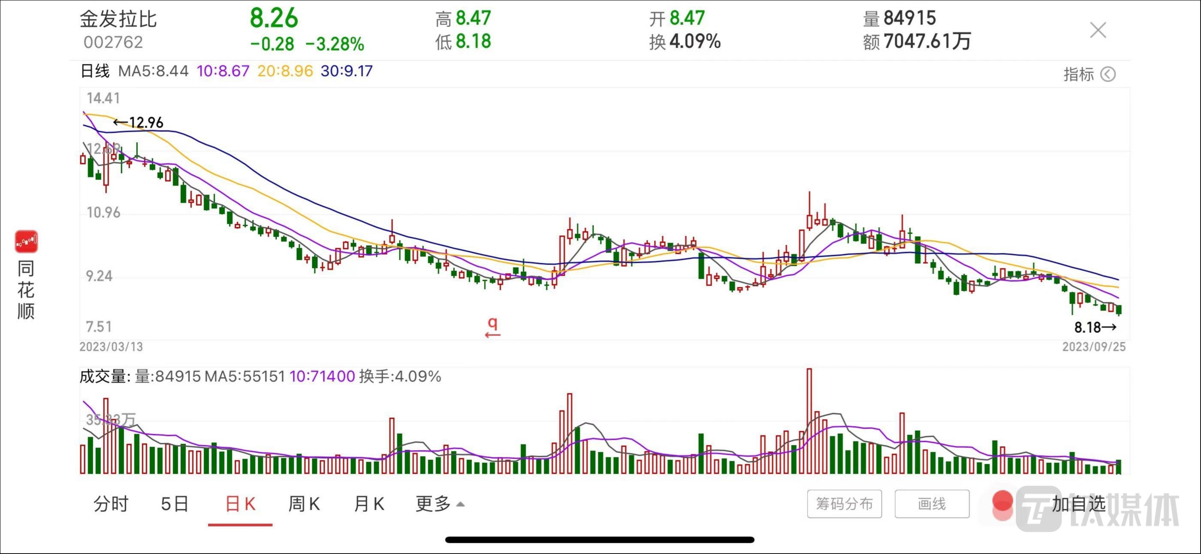This screenshot has height=554, width=1201.
Task: Select the 日K tab
Action: (x=240, y=504)
